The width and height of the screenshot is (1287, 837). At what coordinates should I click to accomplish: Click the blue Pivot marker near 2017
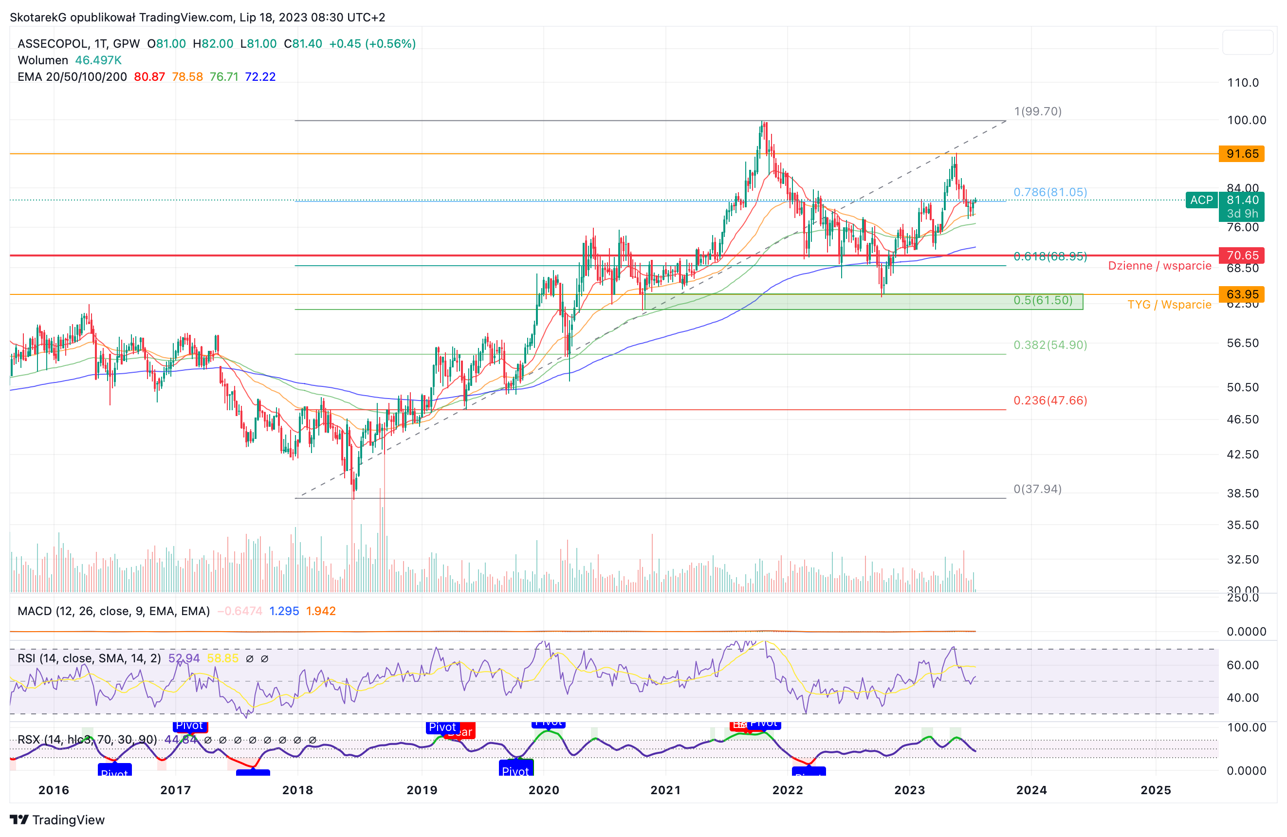190,726
